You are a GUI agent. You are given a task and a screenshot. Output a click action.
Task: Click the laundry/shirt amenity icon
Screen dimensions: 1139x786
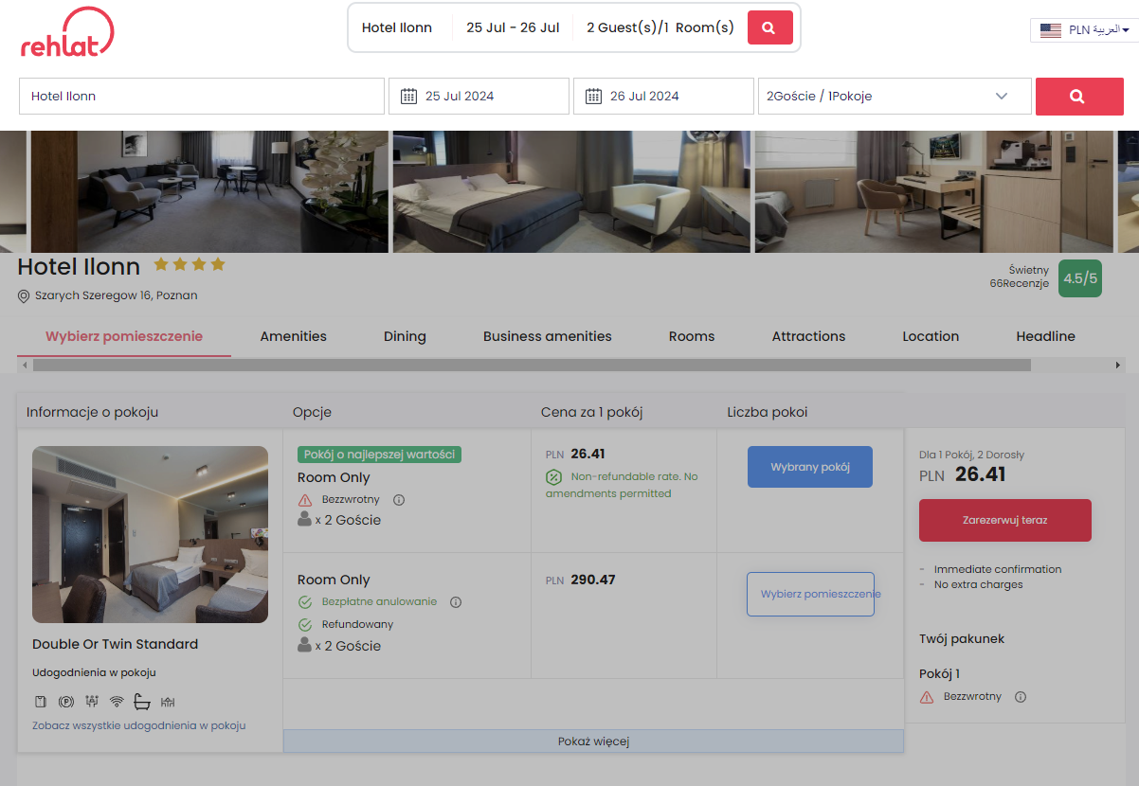click(x=41, y=702)
